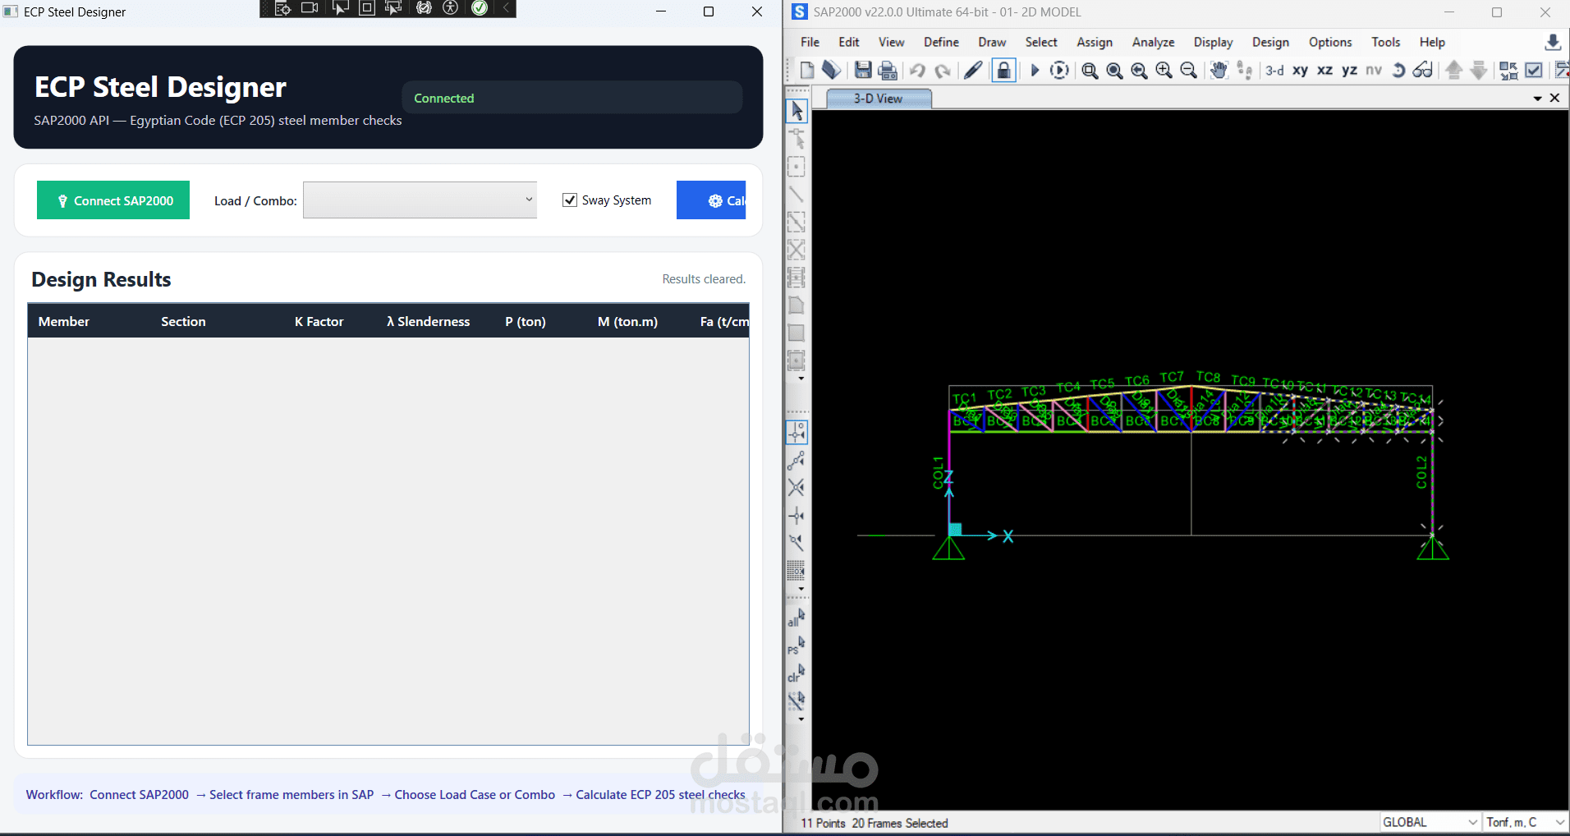Click the Object Shrink Toggle icon
Screen dimensions: 1570x836
point(1508,71)
